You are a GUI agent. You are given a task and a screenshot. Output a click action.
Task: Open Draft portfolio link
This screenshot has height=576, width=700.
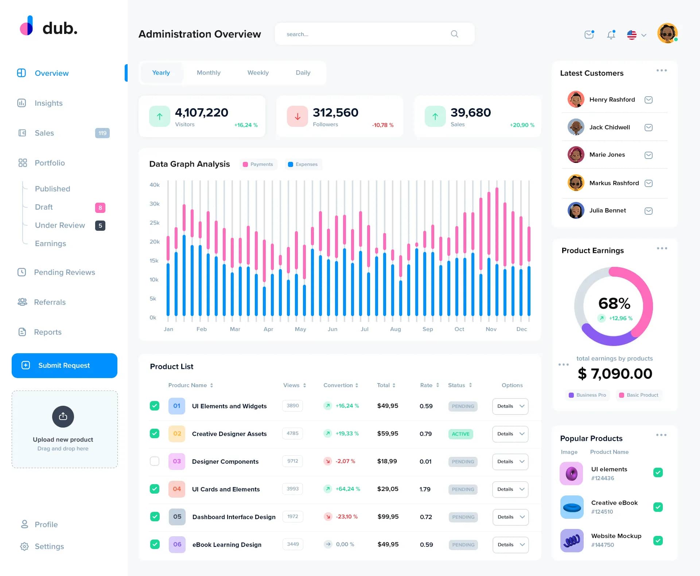coord(44,207)
